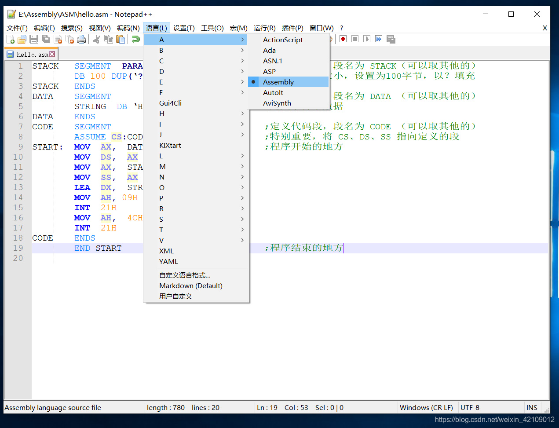Screen dimensions: 559x428
Task: Choose Ada from the language submenu
Action: [x=288, y=50]
